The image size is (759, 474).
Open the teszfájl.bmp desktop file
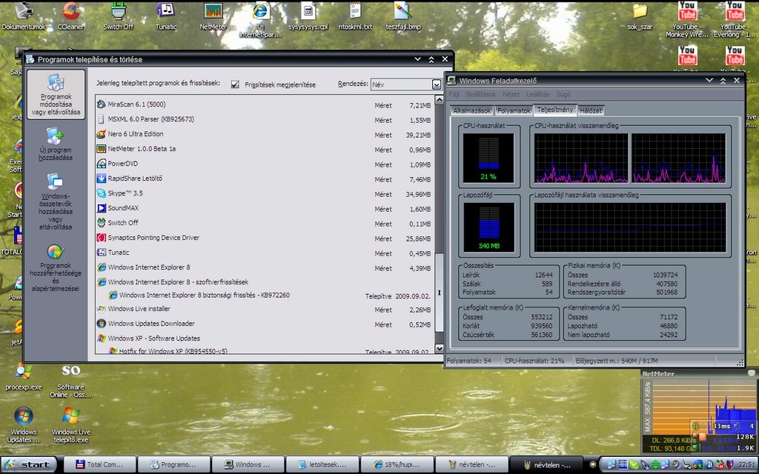402,16
